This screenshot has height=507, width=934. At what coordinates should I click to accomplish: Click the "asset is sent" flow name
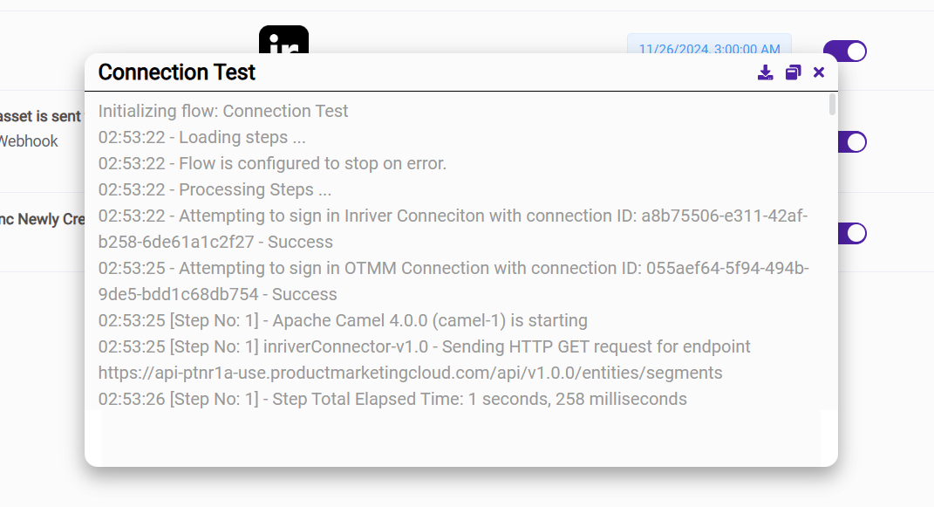pyautogui.click(x=40, y=116)
